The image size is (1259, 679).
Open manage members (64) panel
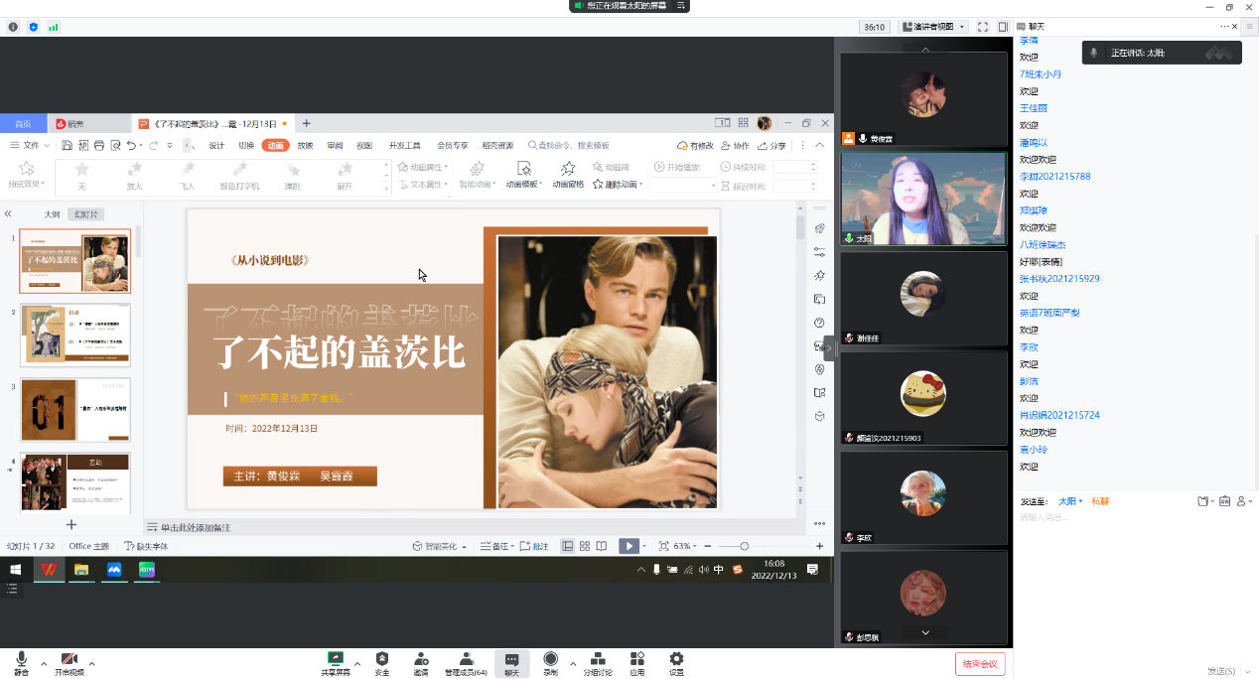(466, 662)
